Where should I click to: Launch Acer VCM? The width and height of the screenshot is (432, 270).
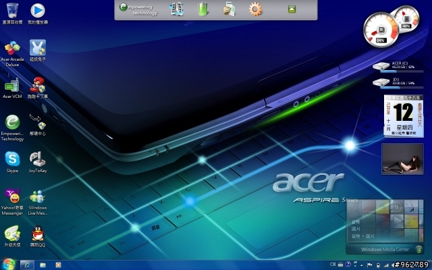pyautogui.click(x=12, y=88)
